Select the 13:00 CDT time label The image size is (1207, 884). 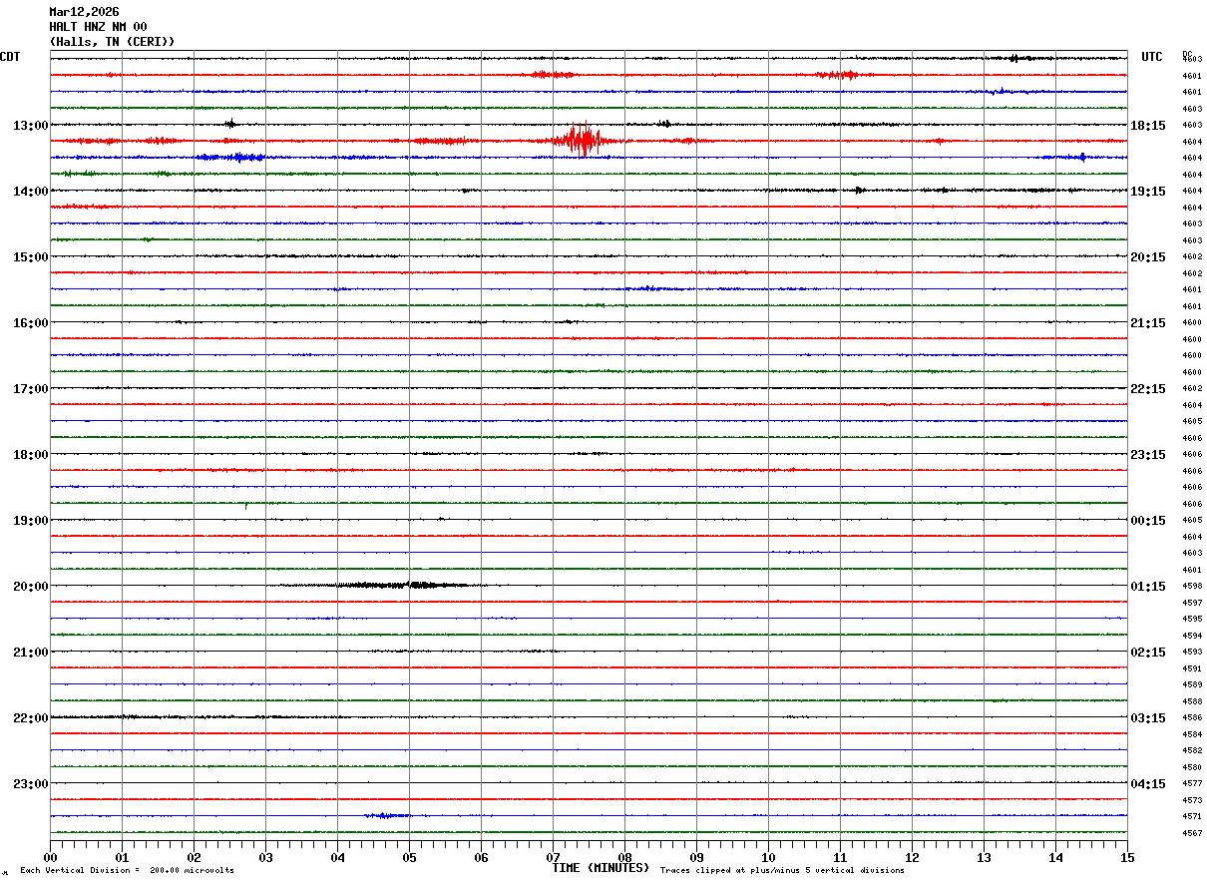pos(30,126)
